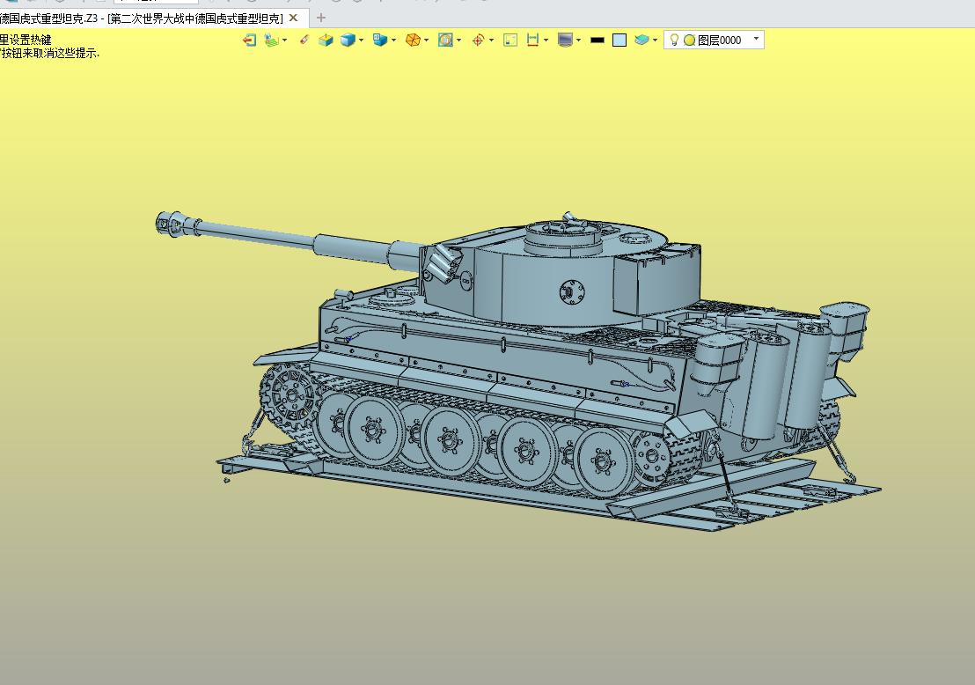The image size is (975, 685).
Task: Click the exit icon in the view toolbar
Action: click(x=249, y=40)
